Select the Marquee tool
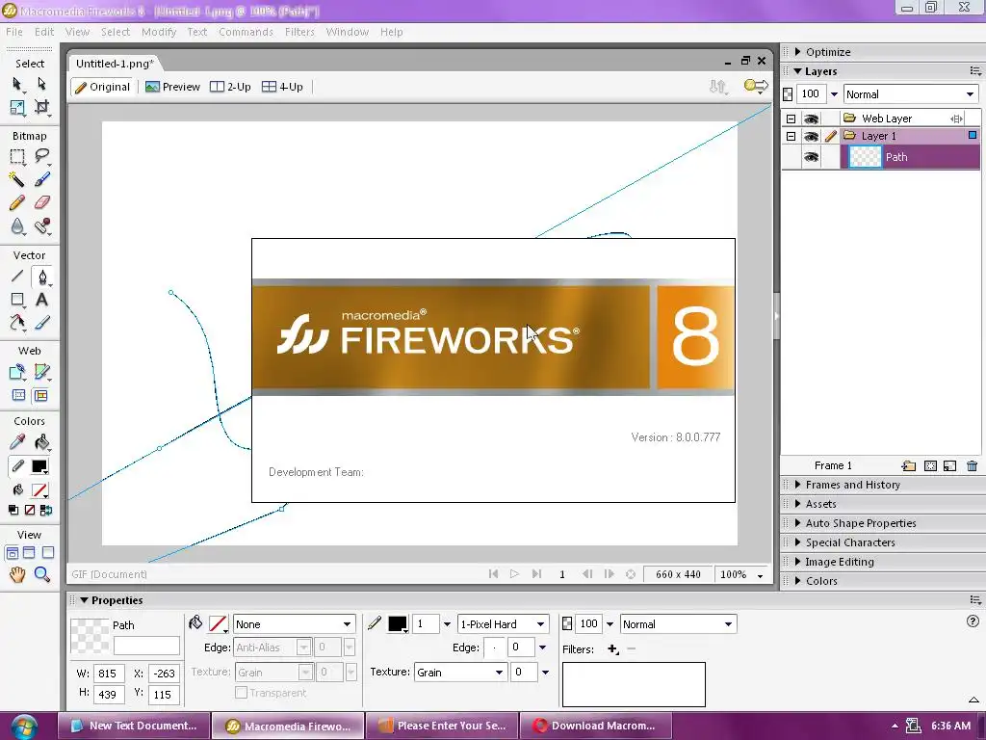 17,156
